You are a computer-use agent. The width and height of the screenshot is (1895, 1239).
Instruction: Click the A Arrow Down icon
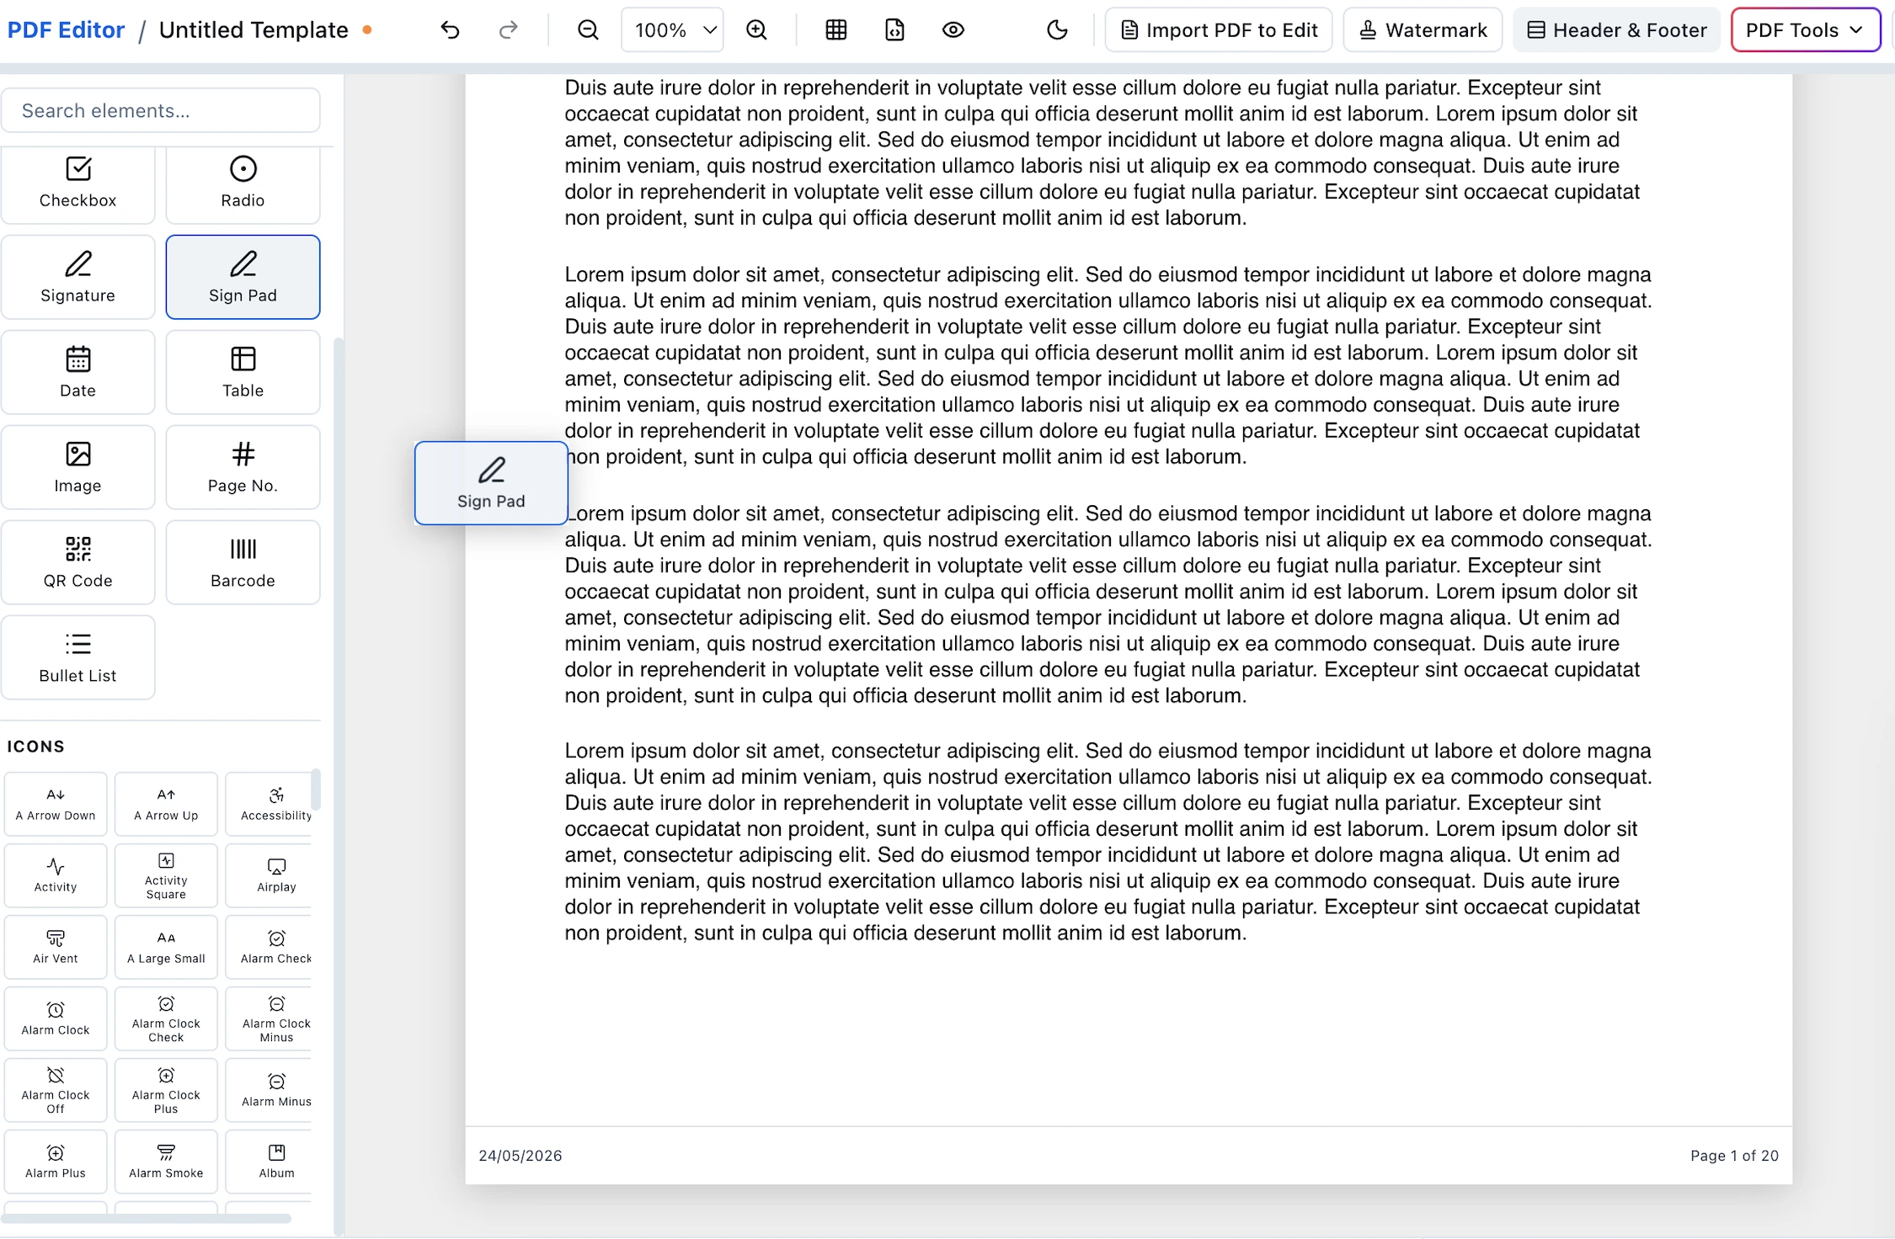click(x=56, y=804)
